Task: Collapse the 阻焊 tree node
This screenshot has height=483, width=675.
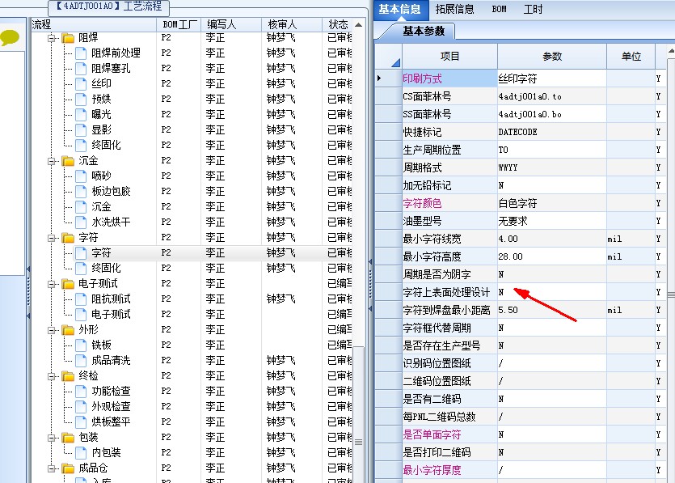Action: 51,38
